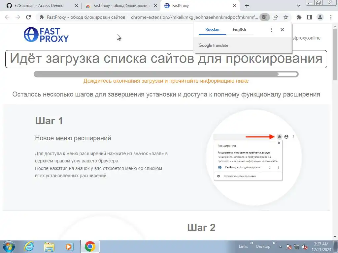Open a new tab with plus button
Image resolution: width=338 pixels, height=253 pixels.
tap(247, 6)
